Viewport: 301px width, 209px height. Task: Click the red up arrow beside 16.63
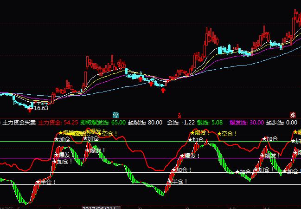pos(30,110)
